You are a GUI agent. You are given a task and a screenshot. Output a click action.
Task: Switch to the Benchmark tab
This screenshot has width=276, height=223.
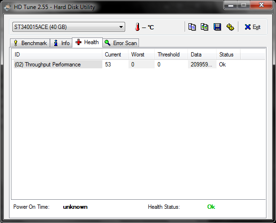coord(30,43)
